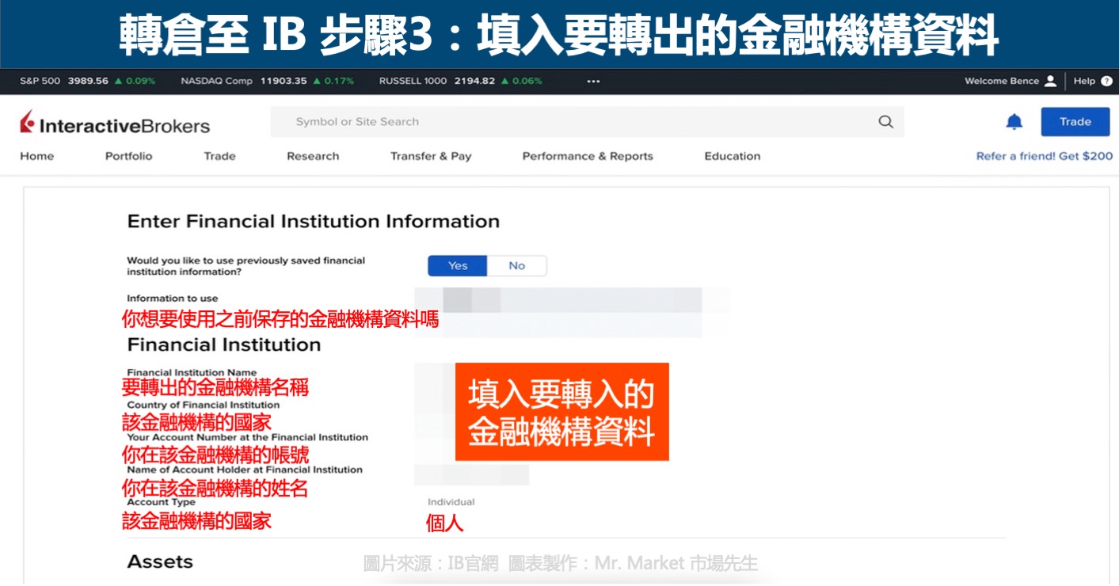Click the RUSSELL 1000 ticker quote

[x=461, y=81]
